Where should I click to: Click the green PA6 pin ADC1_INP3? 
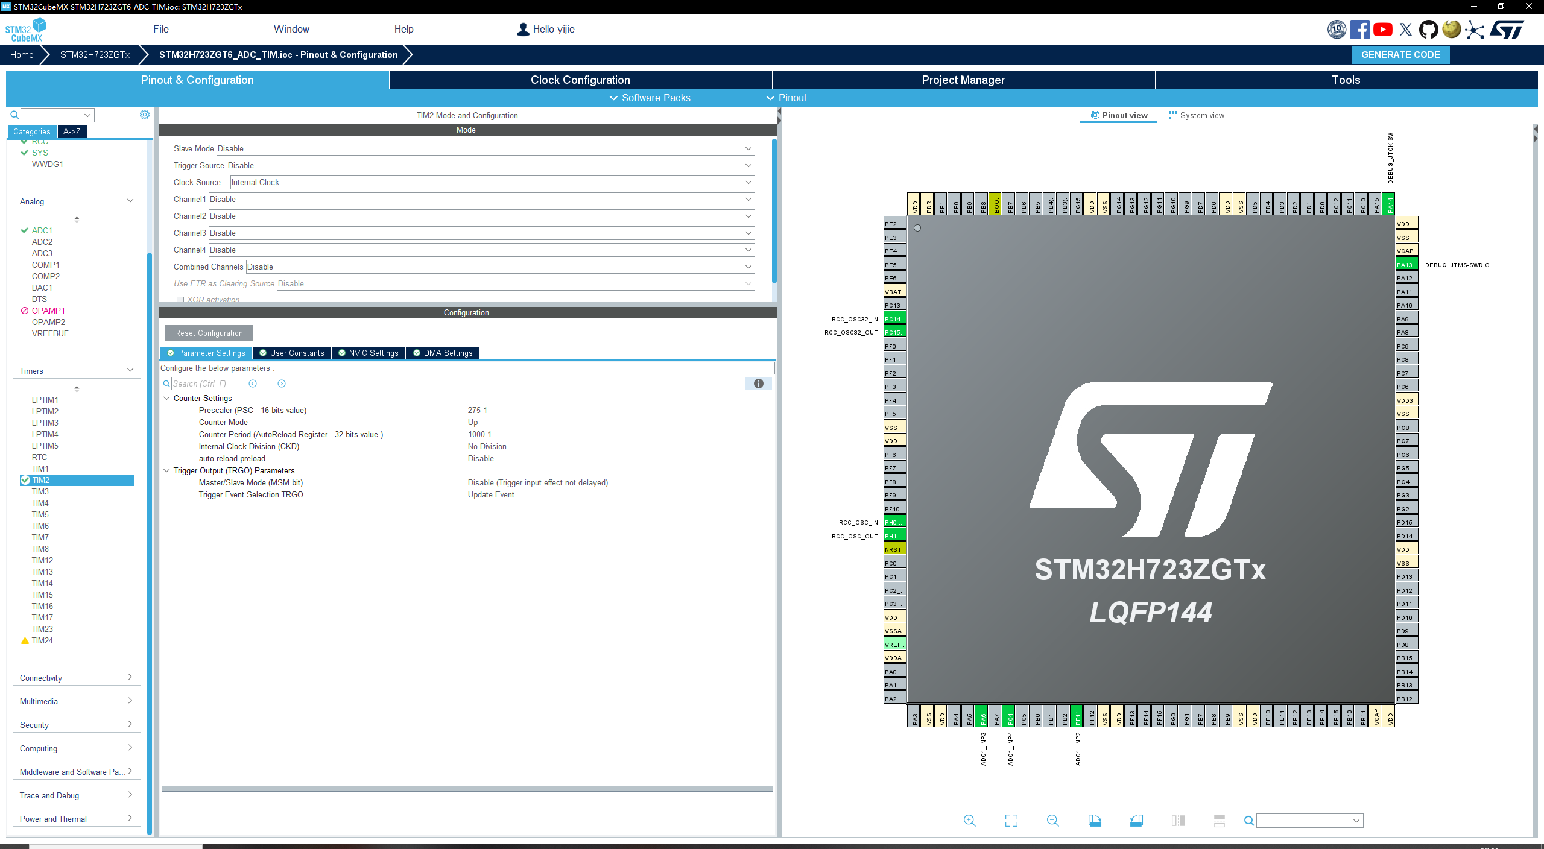tap(983, 716)
